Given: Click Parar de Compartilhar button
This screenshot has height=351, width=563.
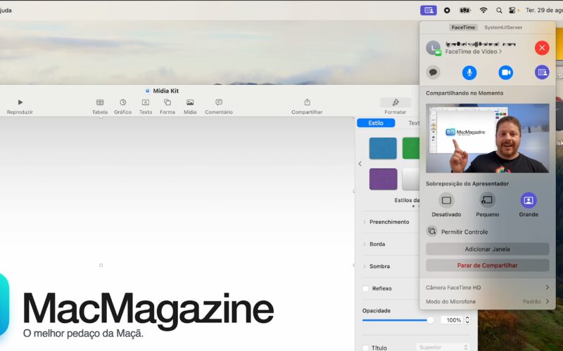Looking at the screenshot, I should coord(487,265).
